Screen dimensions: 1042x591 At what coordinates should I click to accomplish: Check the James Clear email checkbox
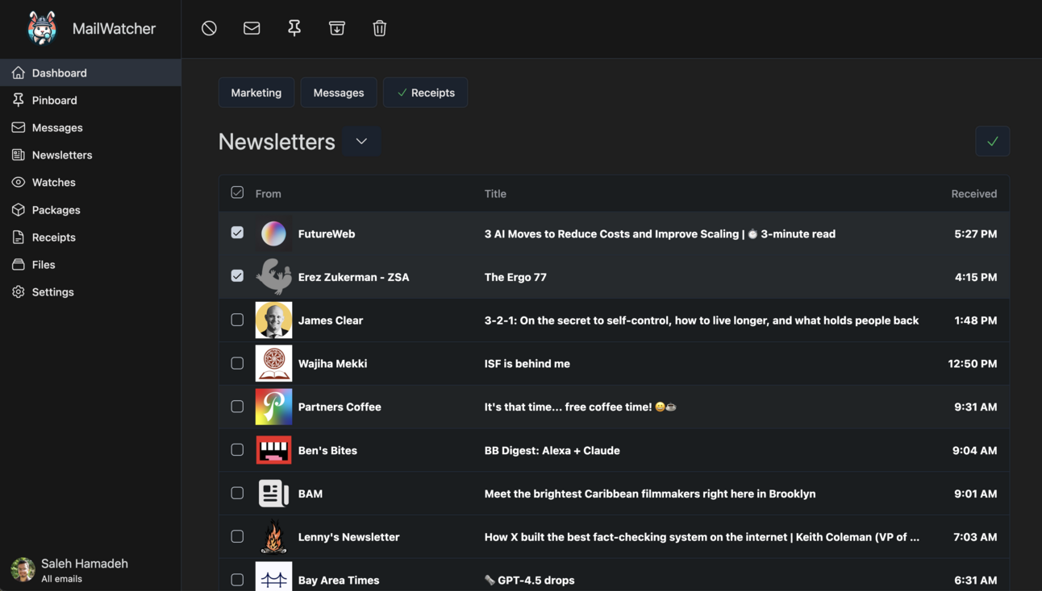[237, 320]
